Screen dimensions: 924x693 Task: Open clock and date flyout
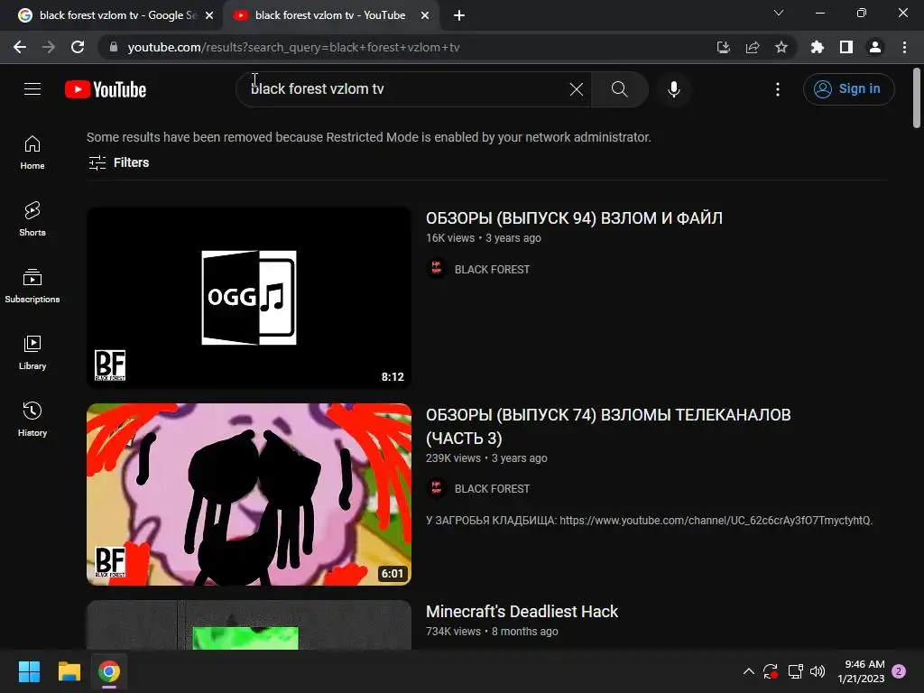861,671
